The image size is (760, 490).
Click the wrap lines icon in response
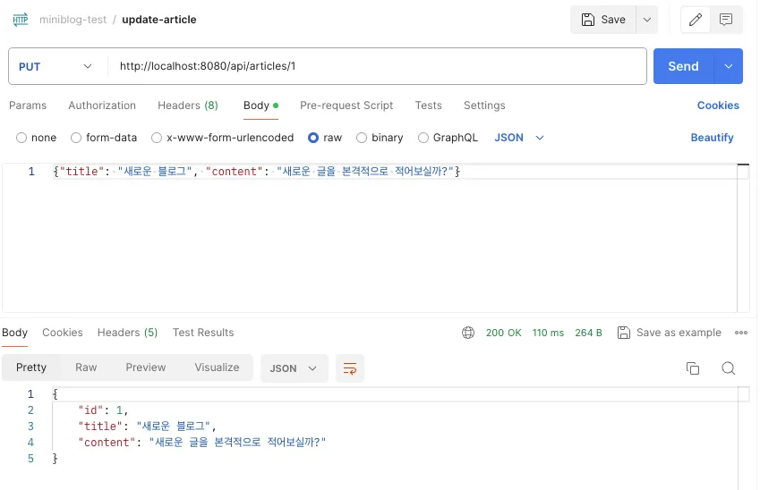[350, 368]
